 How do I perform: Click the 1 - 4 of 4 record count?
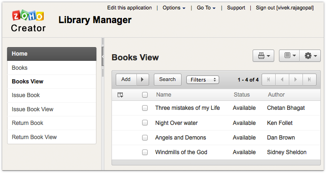[x=248, y=80]
